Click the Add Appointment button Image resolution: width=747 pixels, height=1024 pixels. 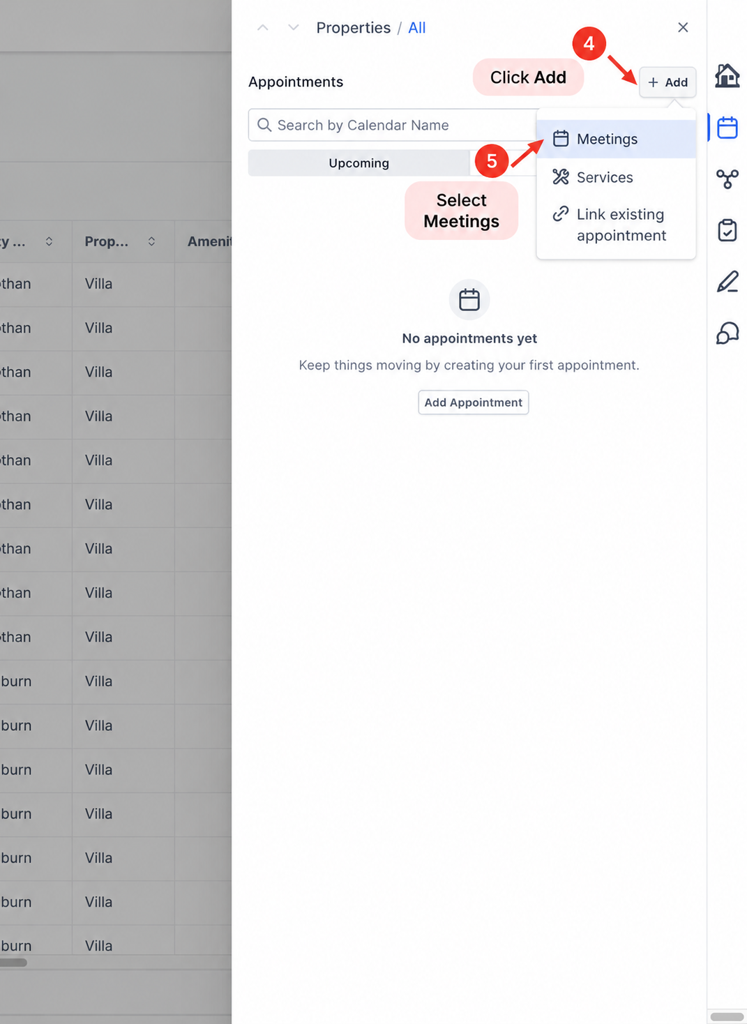coord(474,402)
